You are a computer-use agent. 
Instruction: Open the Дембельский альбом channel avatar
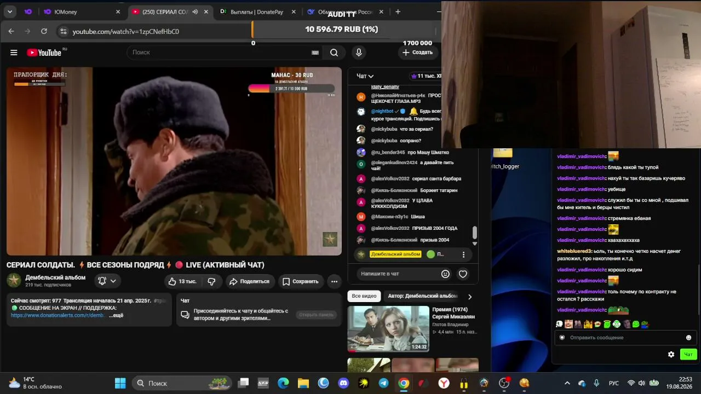coord(14,281)
